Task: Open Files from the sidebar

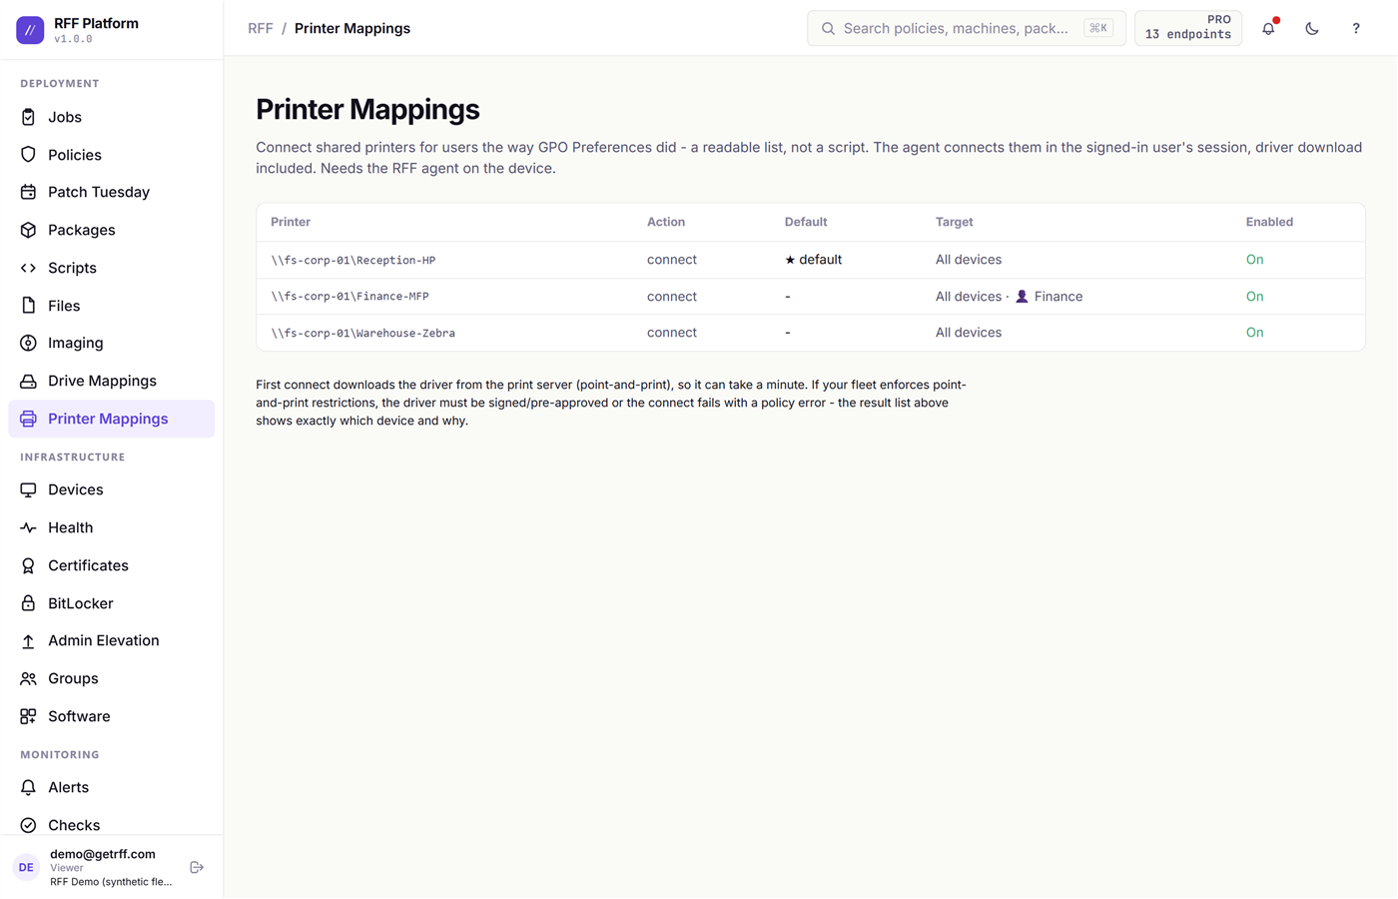Action: pyautogui.click(x=111, y=306)
